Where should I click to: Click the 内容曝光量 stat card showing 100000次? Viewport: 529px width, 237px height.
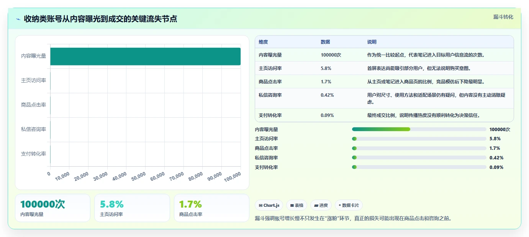[52, 208]
